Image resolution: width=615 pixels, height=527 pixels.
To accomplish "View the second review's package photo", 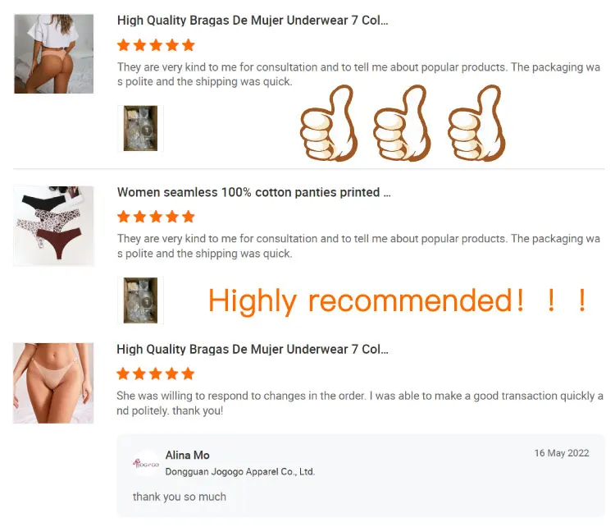I will (x=140, y=300).
